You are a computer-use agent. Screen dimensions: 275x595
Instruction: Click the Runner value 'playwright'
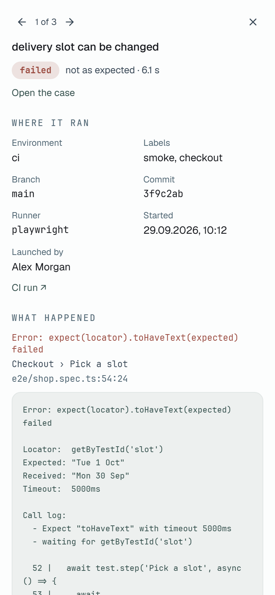[40, 230]
